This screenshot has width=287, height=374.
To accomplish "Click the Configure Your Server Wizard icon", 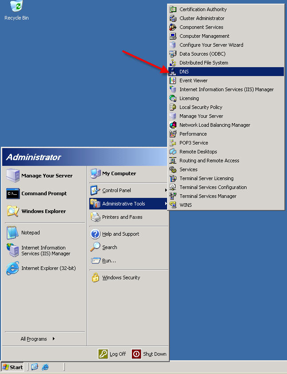I will [x=173, y=45].
